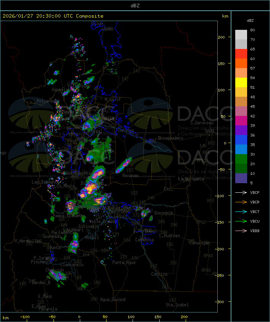Click the VBCT legend label
Viewport: 270px width, 322px height.
[255, 212]
